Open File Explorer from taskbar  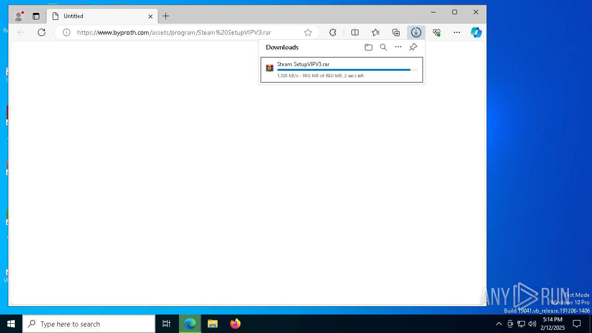213,324
